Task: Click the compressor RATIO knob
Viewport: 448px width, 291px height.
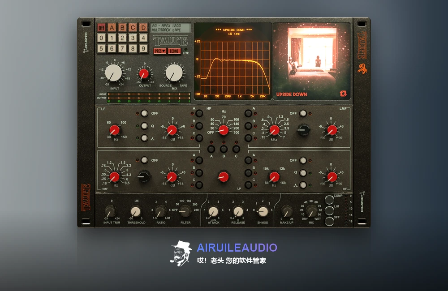Action: pos(160,212)
